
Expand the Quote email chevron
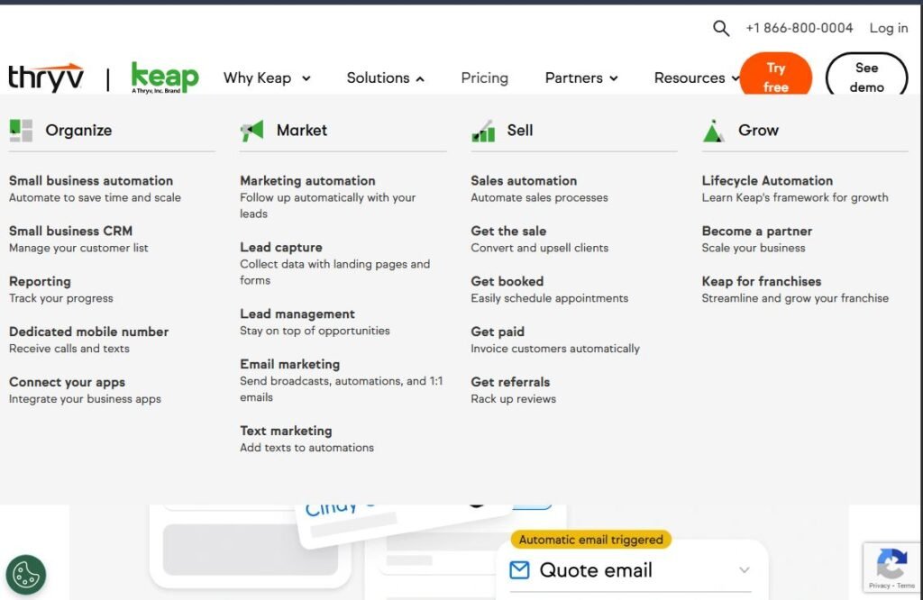click(x=744, y=569)
